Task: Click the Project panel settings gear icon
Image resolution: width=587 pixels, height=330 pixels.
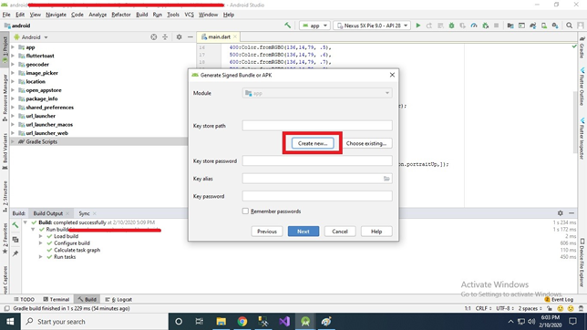Action: click(179, 37)
